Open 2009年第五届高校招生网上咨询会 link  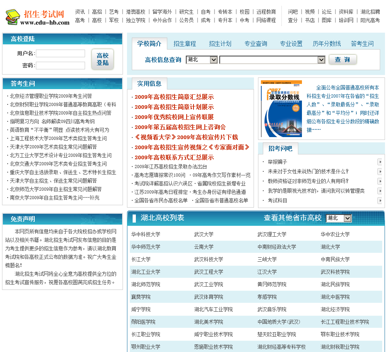click(180, 127)
